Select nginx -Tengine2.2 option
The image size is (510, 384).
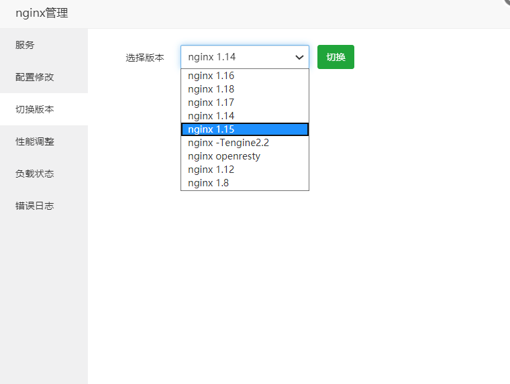(x=244, y=143)
